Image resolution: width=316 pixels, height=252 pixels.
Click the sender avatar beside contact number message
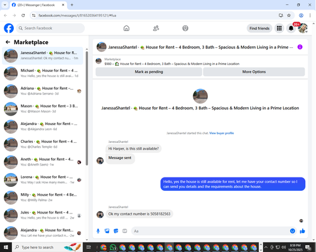(100, 214)
